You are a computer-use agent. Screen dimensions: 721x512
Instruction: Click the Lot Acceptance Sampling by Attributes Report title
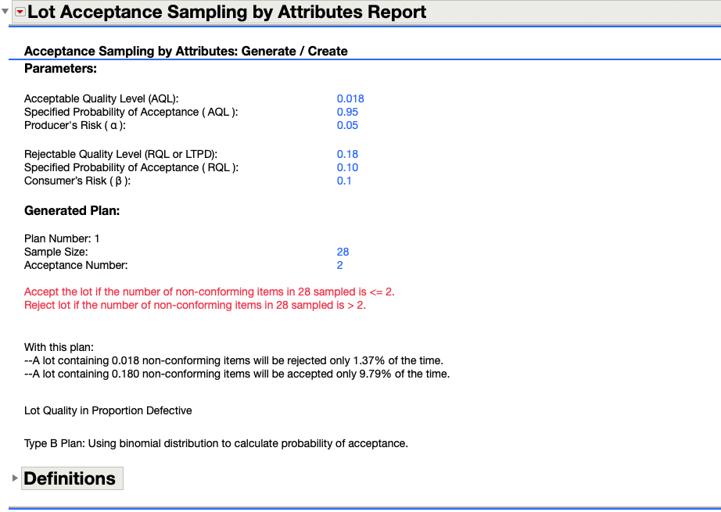click(x=227, y=12)
